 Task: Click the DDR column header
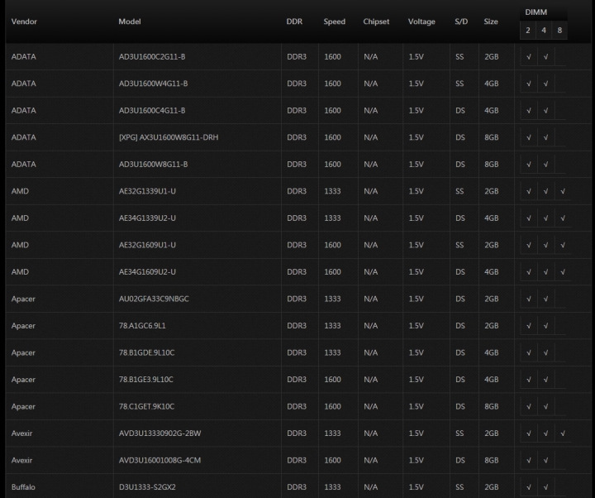(294, 22)
